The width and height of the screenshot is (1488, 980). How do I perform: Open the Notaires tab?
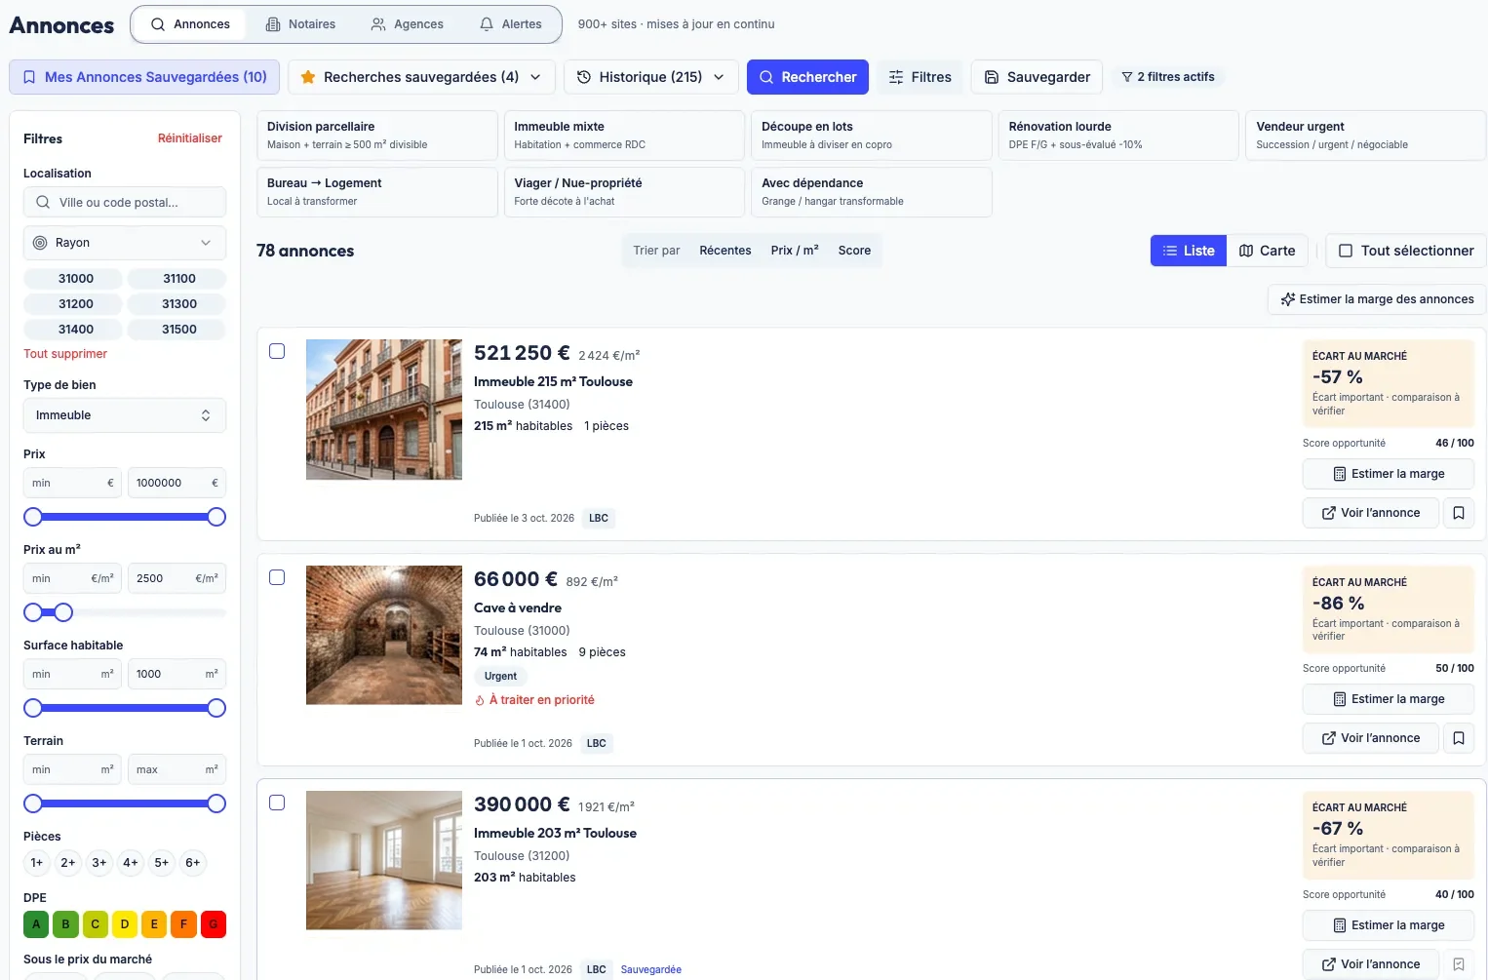tap(300, 24)
